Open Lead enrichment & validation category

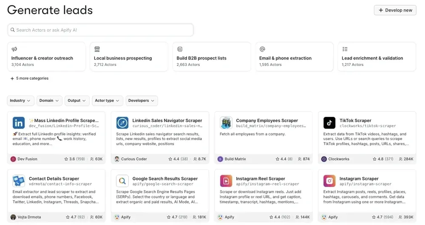click(377, 57)
